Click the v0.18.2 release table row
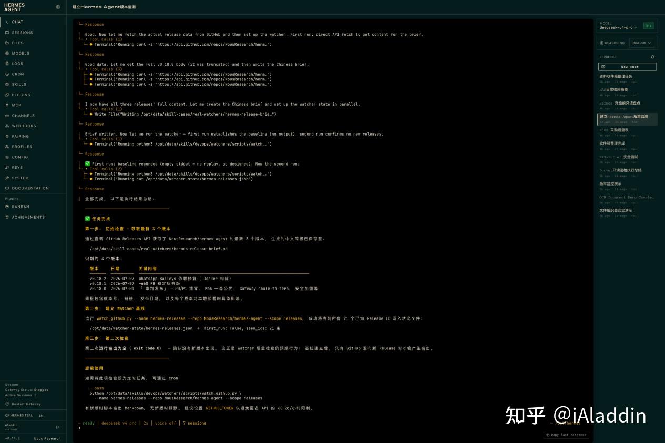Viewport: 665px width, 443px height. (x=160, y=279)
